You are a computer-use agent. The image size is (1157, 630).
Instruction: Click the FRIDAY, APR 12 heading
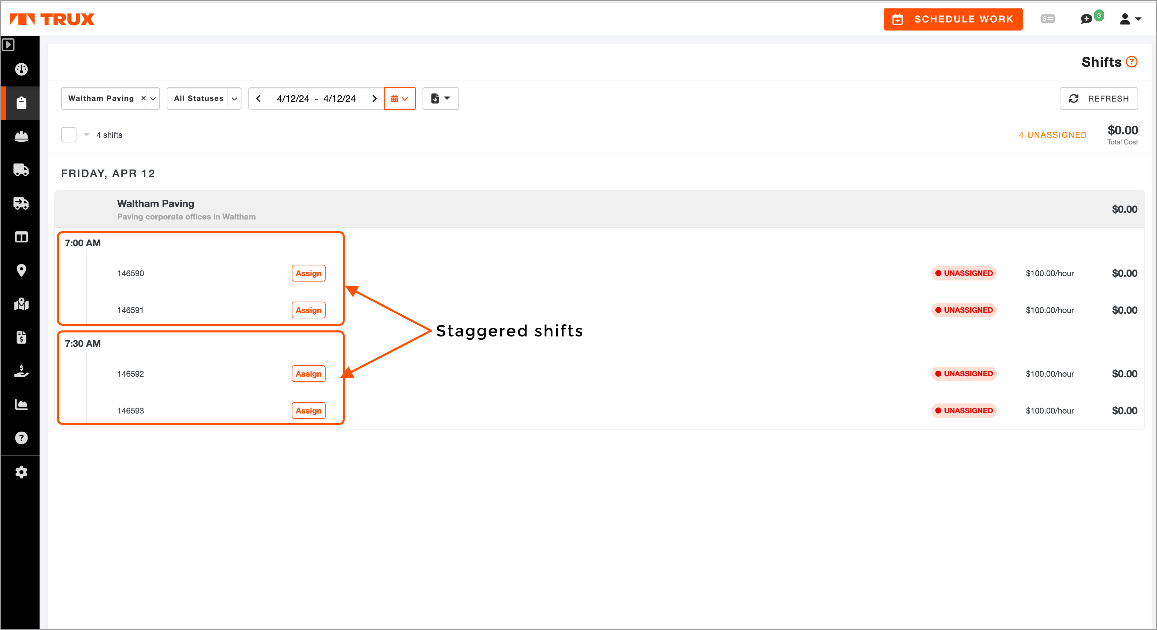click(108, 174)
